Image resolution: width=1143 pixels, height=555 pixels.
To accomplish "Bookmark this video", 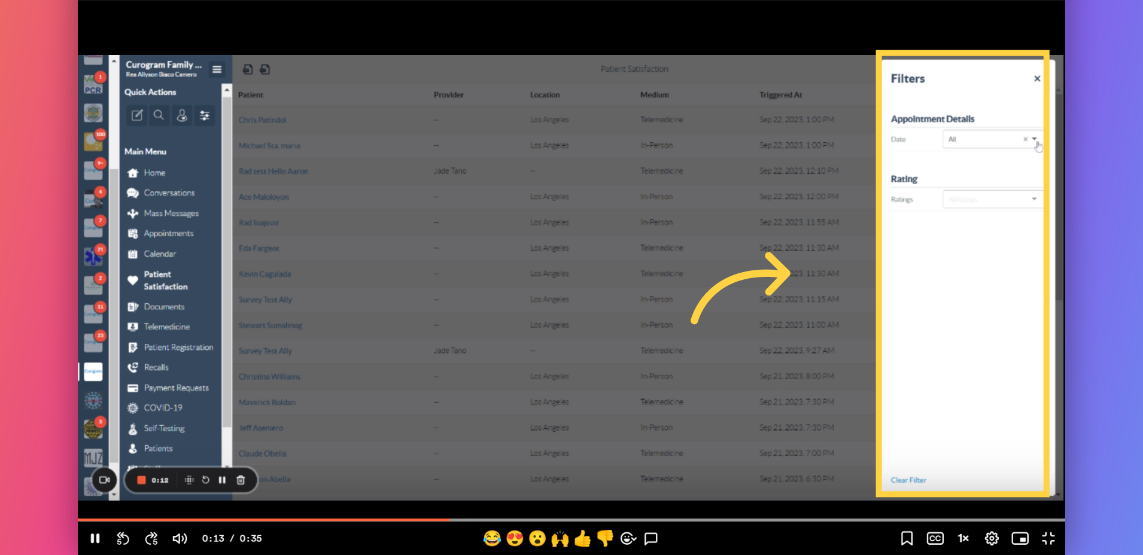I will tap(907, 539).
